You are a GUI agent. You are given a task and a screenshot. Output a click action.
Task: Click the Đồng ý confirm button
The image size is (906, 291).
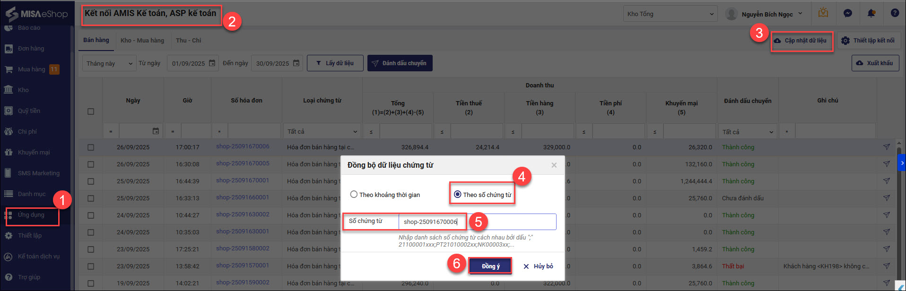(x=490, y=266)
